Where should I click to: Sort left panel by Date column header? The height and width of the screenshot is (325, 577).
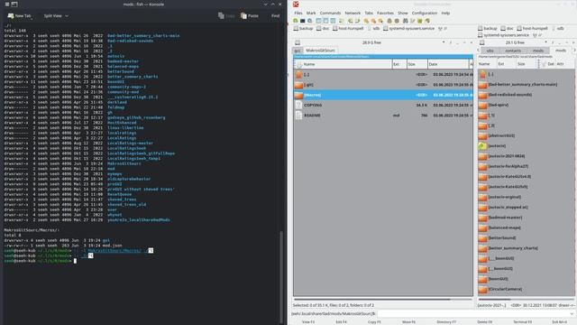(x=448, y=64)
